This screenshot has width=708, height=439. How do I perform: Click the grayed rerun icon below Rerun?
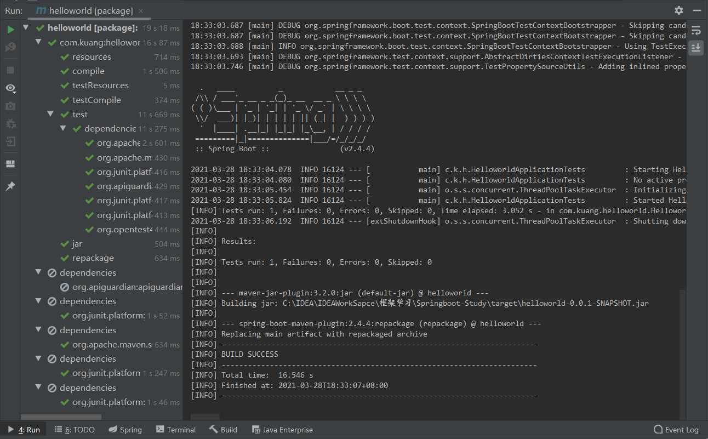[10, 48]
